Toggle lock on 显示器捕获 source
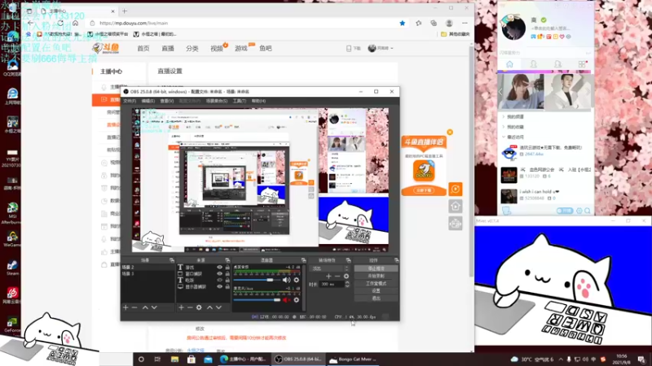The height and width of the screenshot is (366, 652). (227, 287)
